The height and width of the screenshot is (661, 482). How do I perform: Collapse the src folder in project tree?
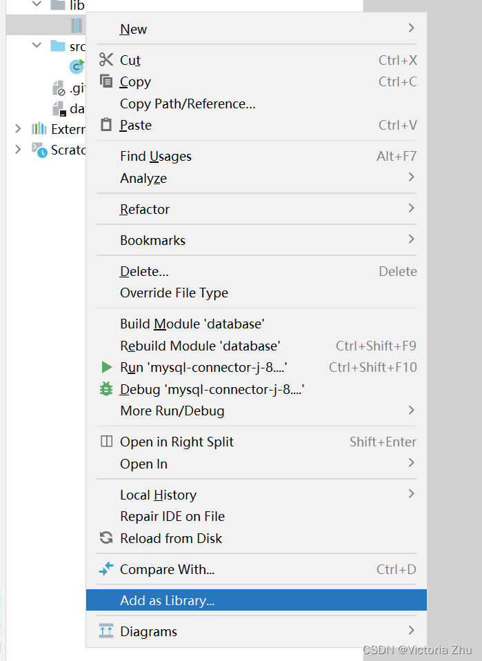coord(37,45)
